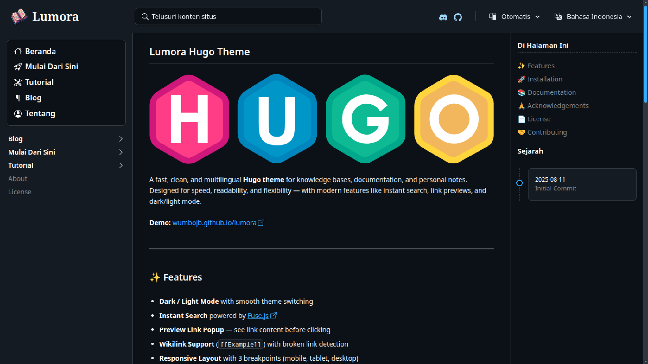
Task: Click the language translate icon
Action: pyautogui.click(x=558, y=16)
